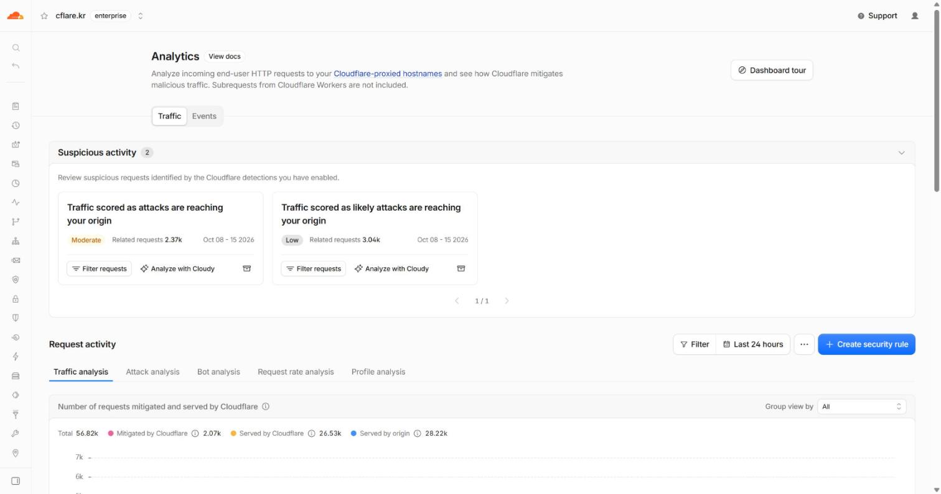Select the Attack analysis tab
The image size is (941, 494).
[x=152, y=372]
